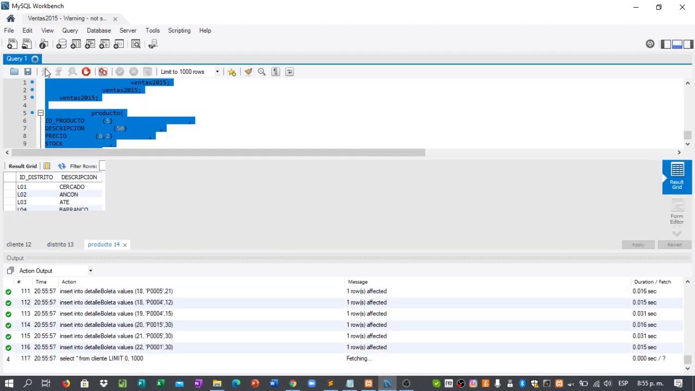Toggle invisible characters display
The height and width of the screenshot is (391, 695).
[275, 72]
